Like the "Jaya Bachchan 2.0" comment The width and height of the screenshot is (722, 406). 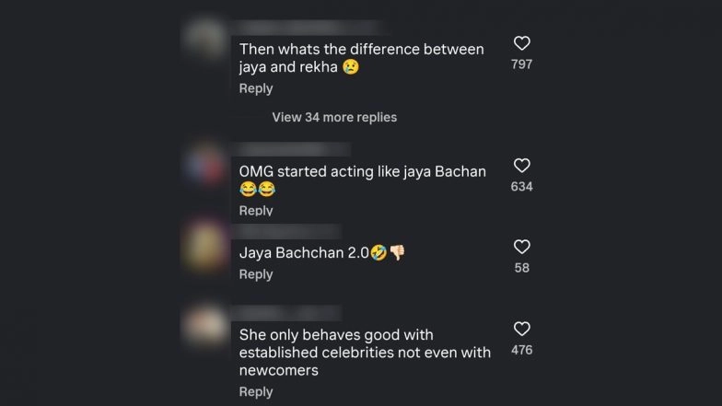(521, 247)
